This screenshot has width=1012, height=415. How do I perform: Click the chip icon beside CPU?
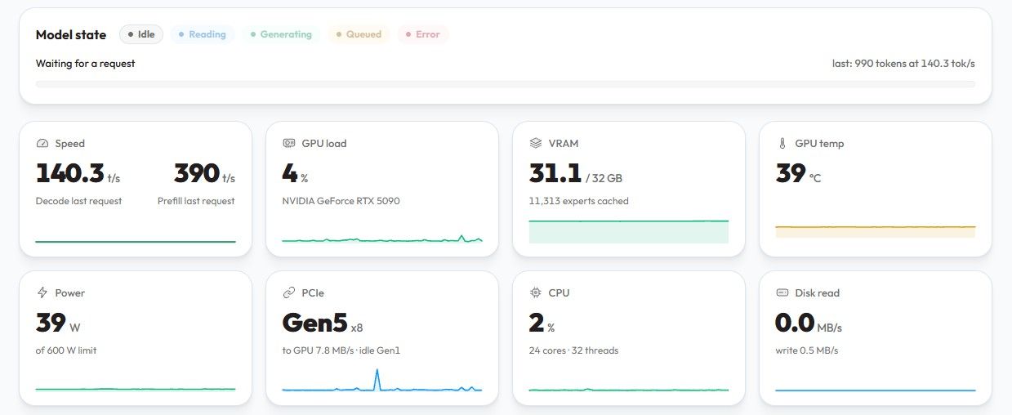536,292
